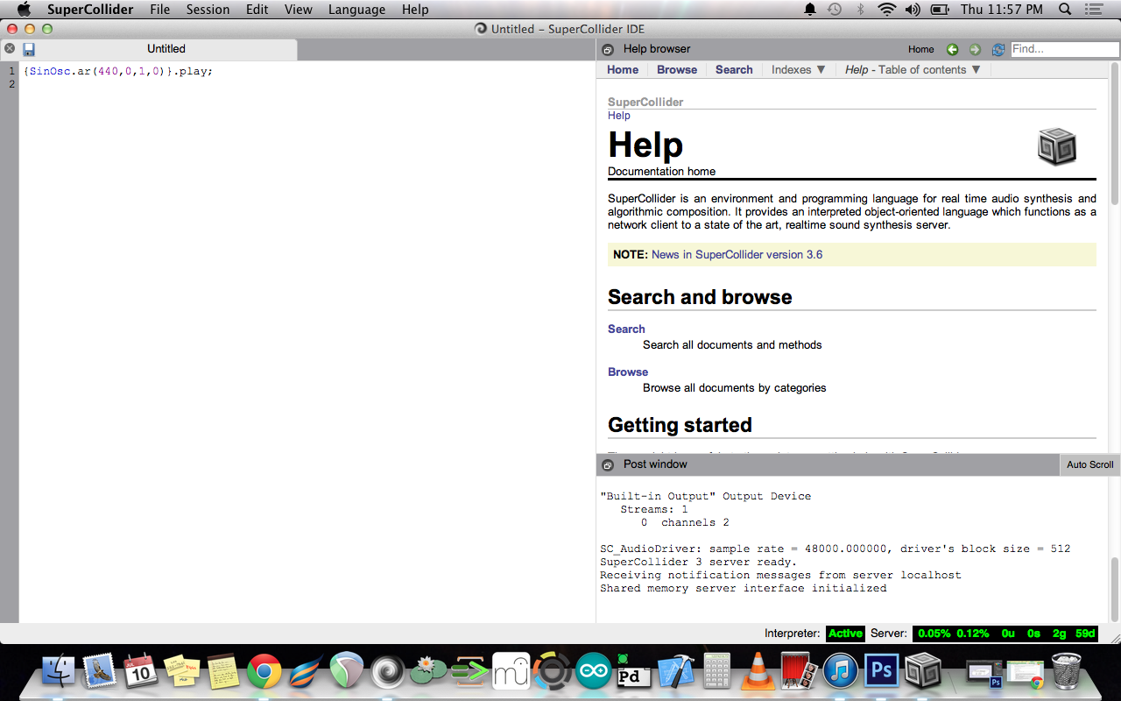This screenshot has height=701, width=1121.
Task: Launch Arduino from the Dock
Action: [594, 672]
